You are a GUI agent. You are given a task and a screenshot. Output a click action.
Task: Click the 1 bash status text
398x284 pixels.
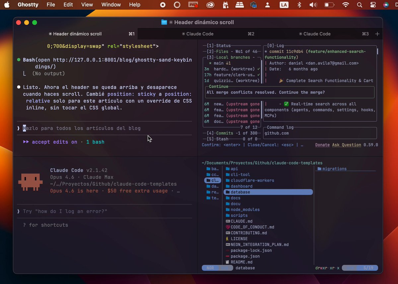tap(95, 142)
